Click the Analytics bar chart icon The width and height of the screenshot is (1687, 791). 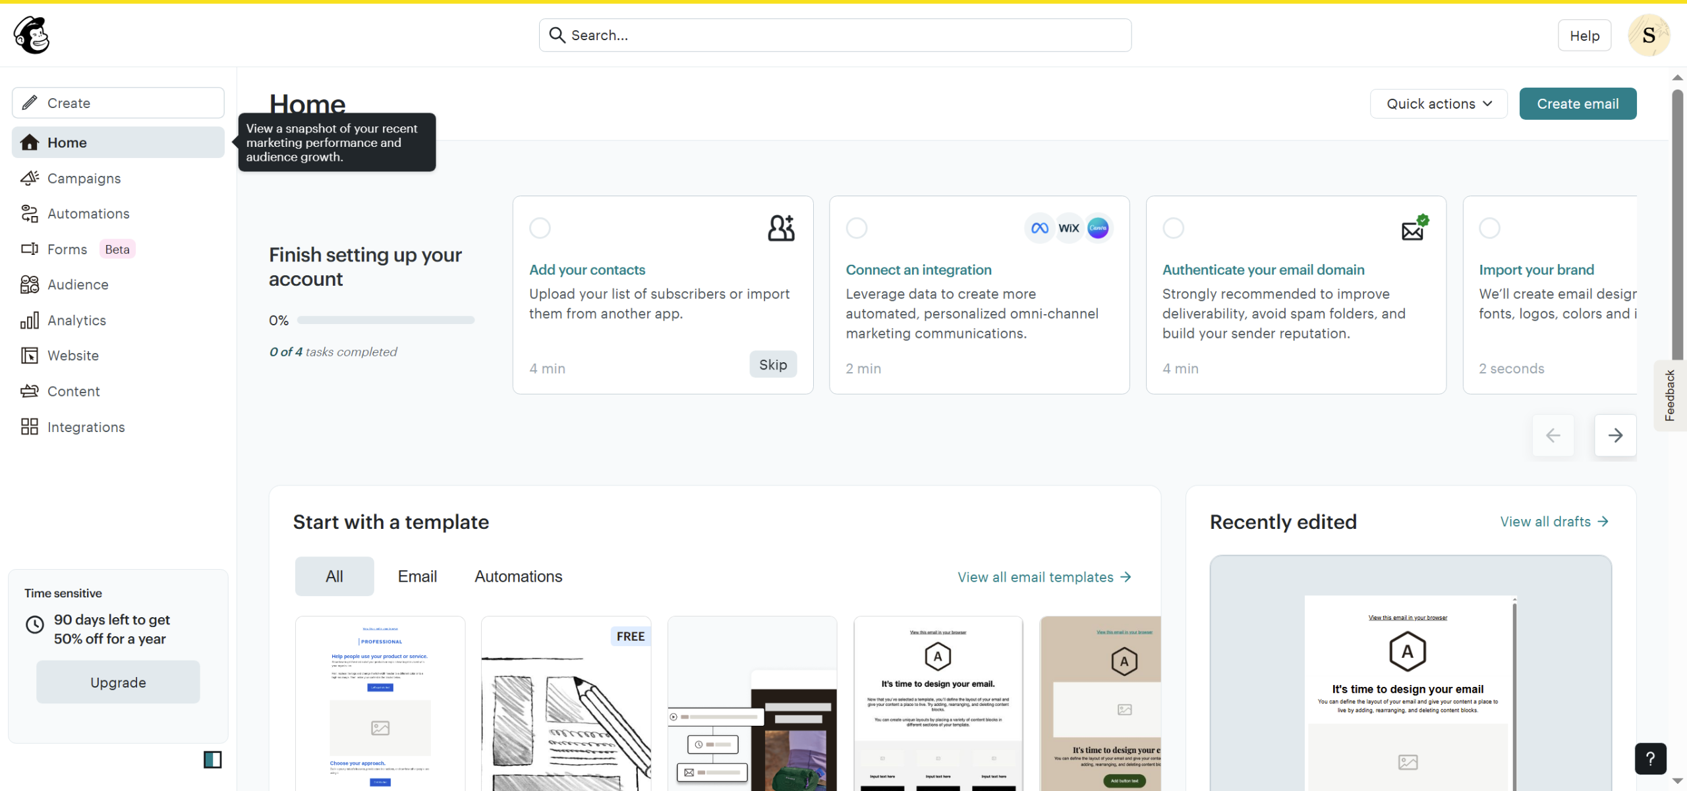[30, 320]
